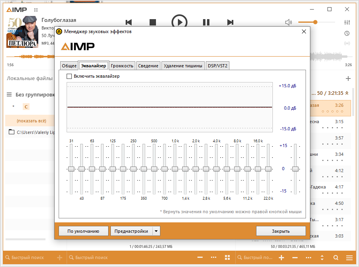Open the equalizer sliders icon in main window

[x=347, y=22]
